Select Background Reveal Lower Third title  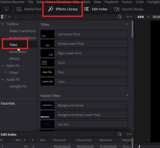pyautogui.click(x=84, y=115)
